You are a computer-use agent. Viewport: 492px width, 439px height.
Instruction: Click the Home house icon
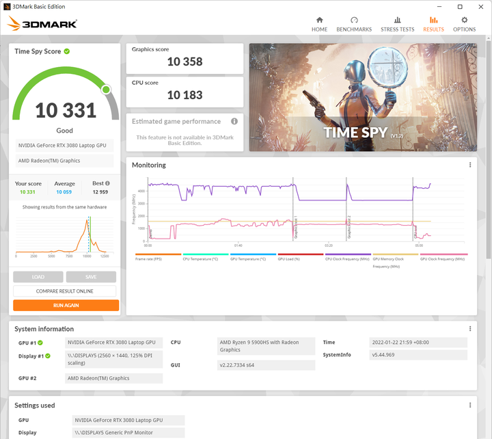pyautogui.click(x=319, y=20)
